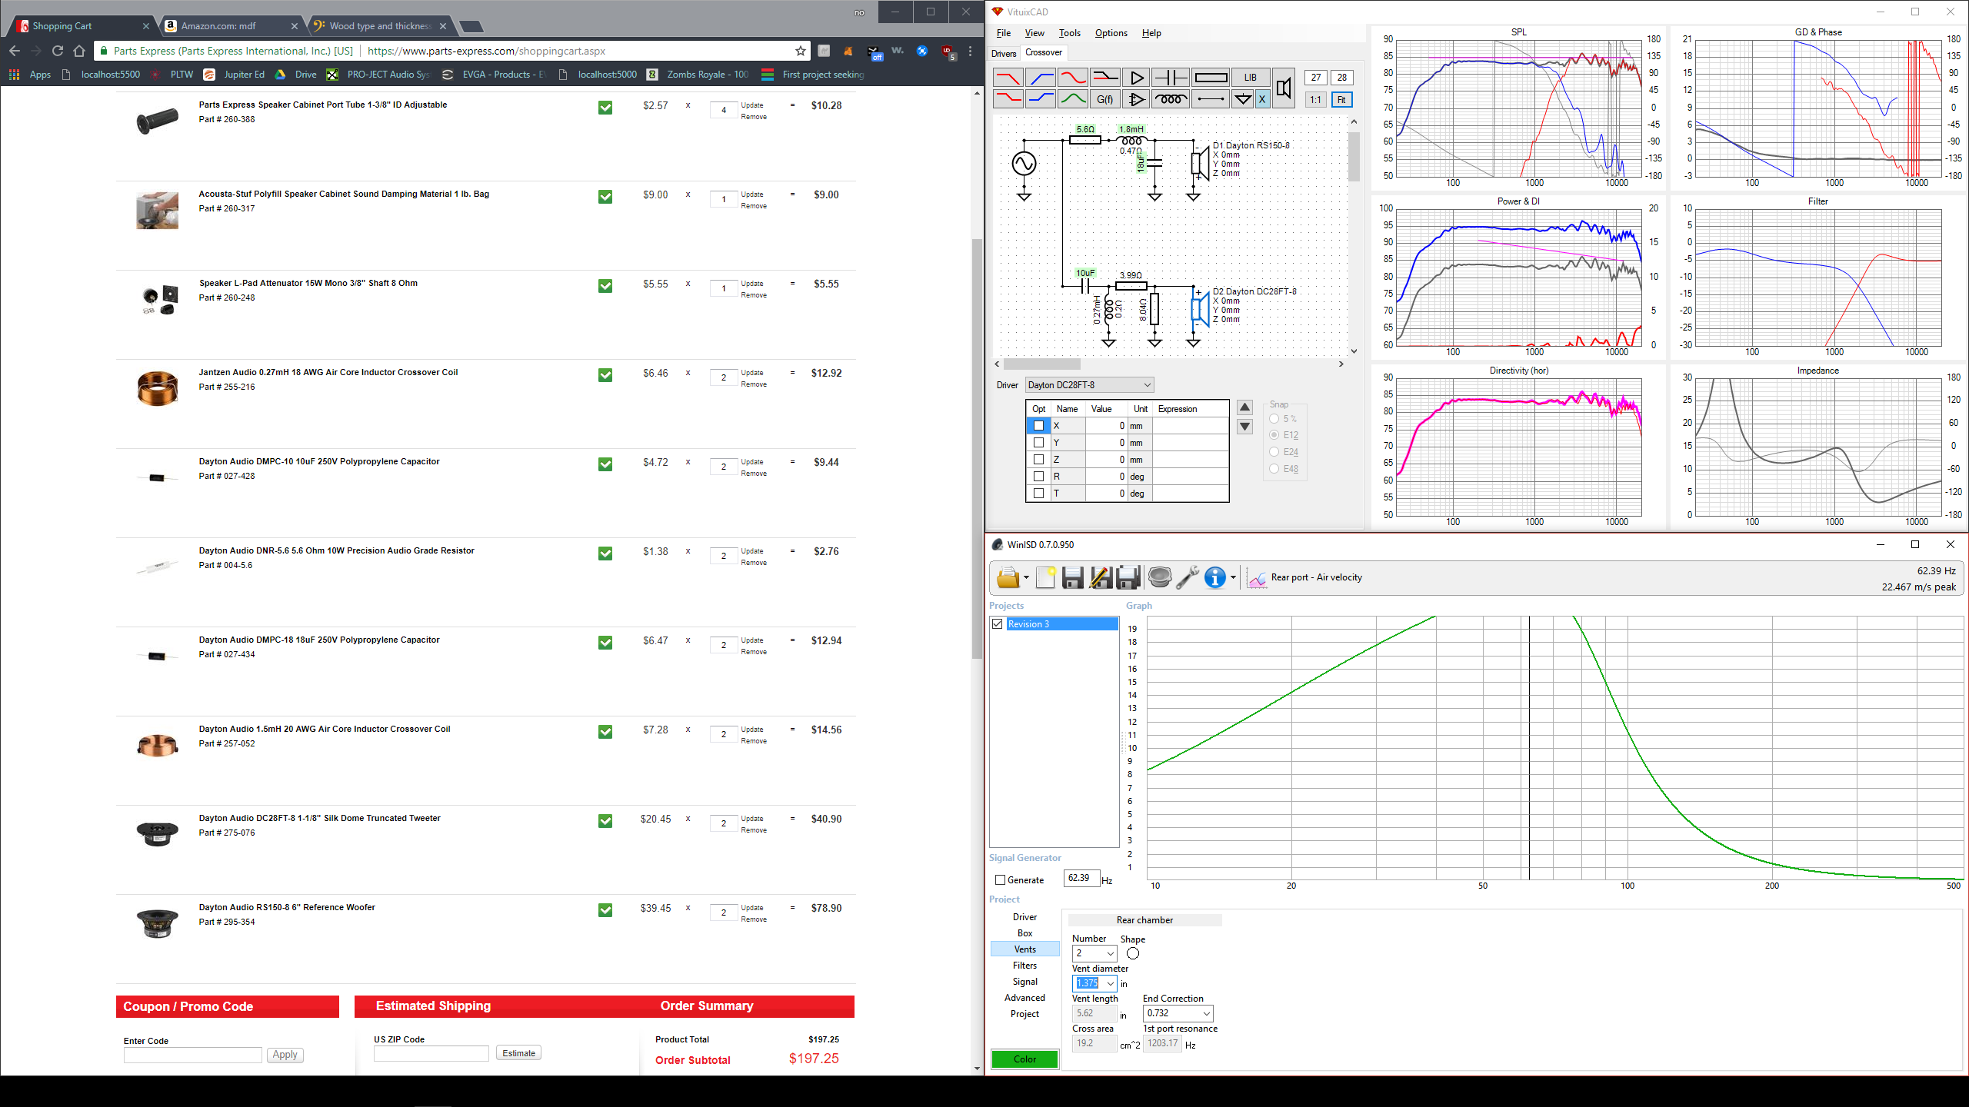Click Save As pencil-floppy icon in WinISD

(x=1101, y=577)
